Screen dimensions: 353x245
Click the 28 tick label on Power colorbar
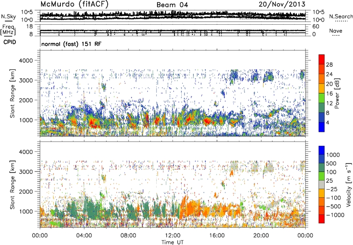point(329,65)
